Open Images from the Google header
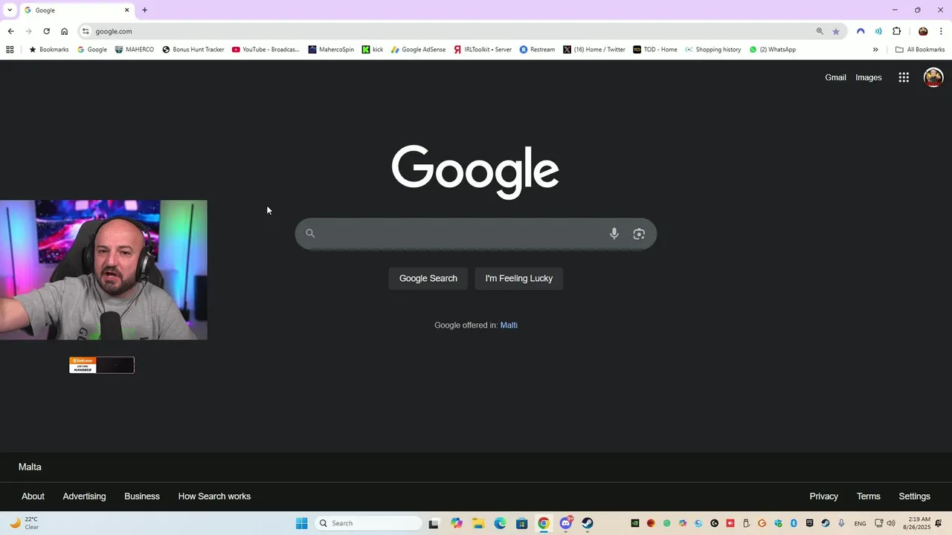This screenshot has height=535, width=952. (868, 77)
